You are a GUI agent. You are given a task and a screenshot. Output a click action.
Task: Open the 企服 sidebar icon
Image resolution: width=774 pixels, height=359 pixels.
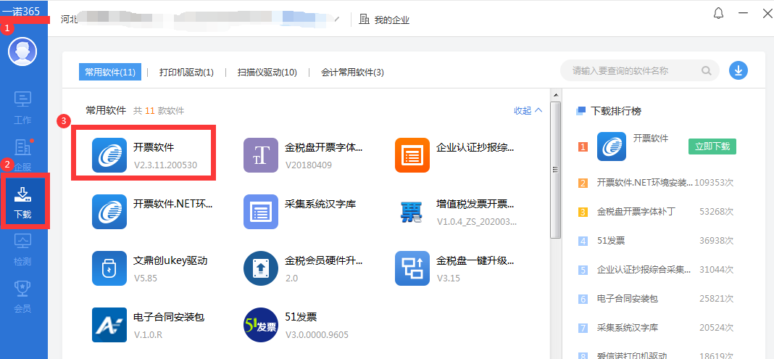tap(22, 152)
